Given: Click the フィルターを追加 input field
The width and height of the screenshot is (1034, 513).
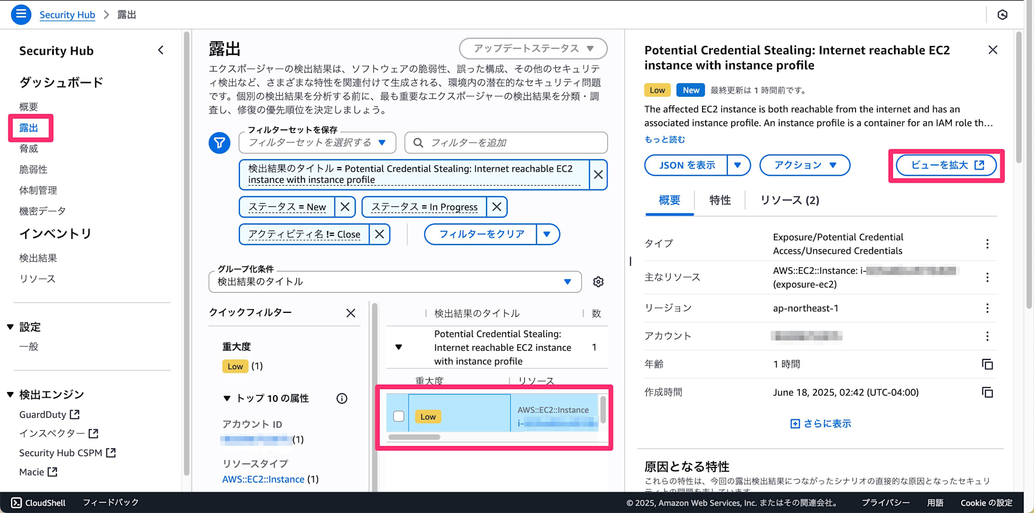Looking at the screenshot, I should pyautogui.click(x=506, y=143).
